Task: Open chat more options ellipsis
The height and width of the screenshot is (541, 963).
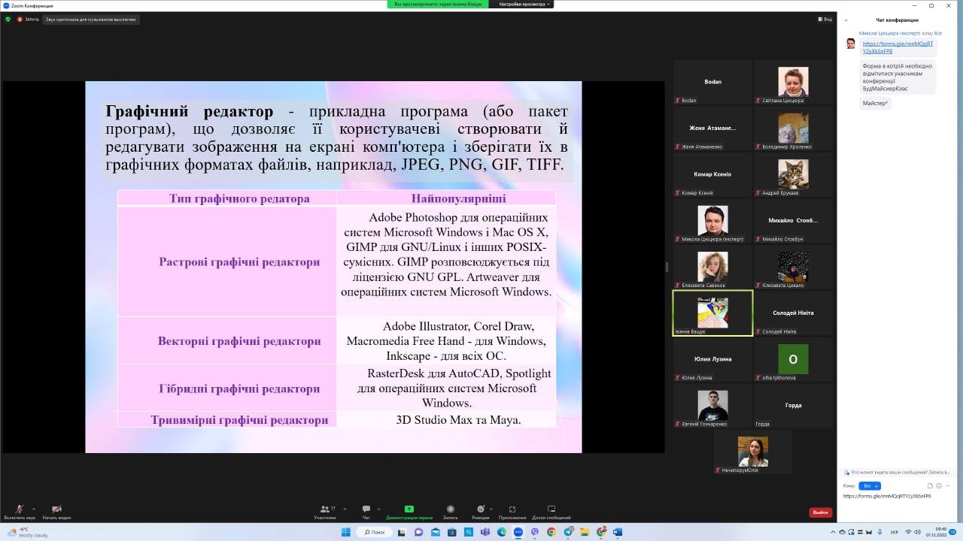Action: click(x=946, y=486)
